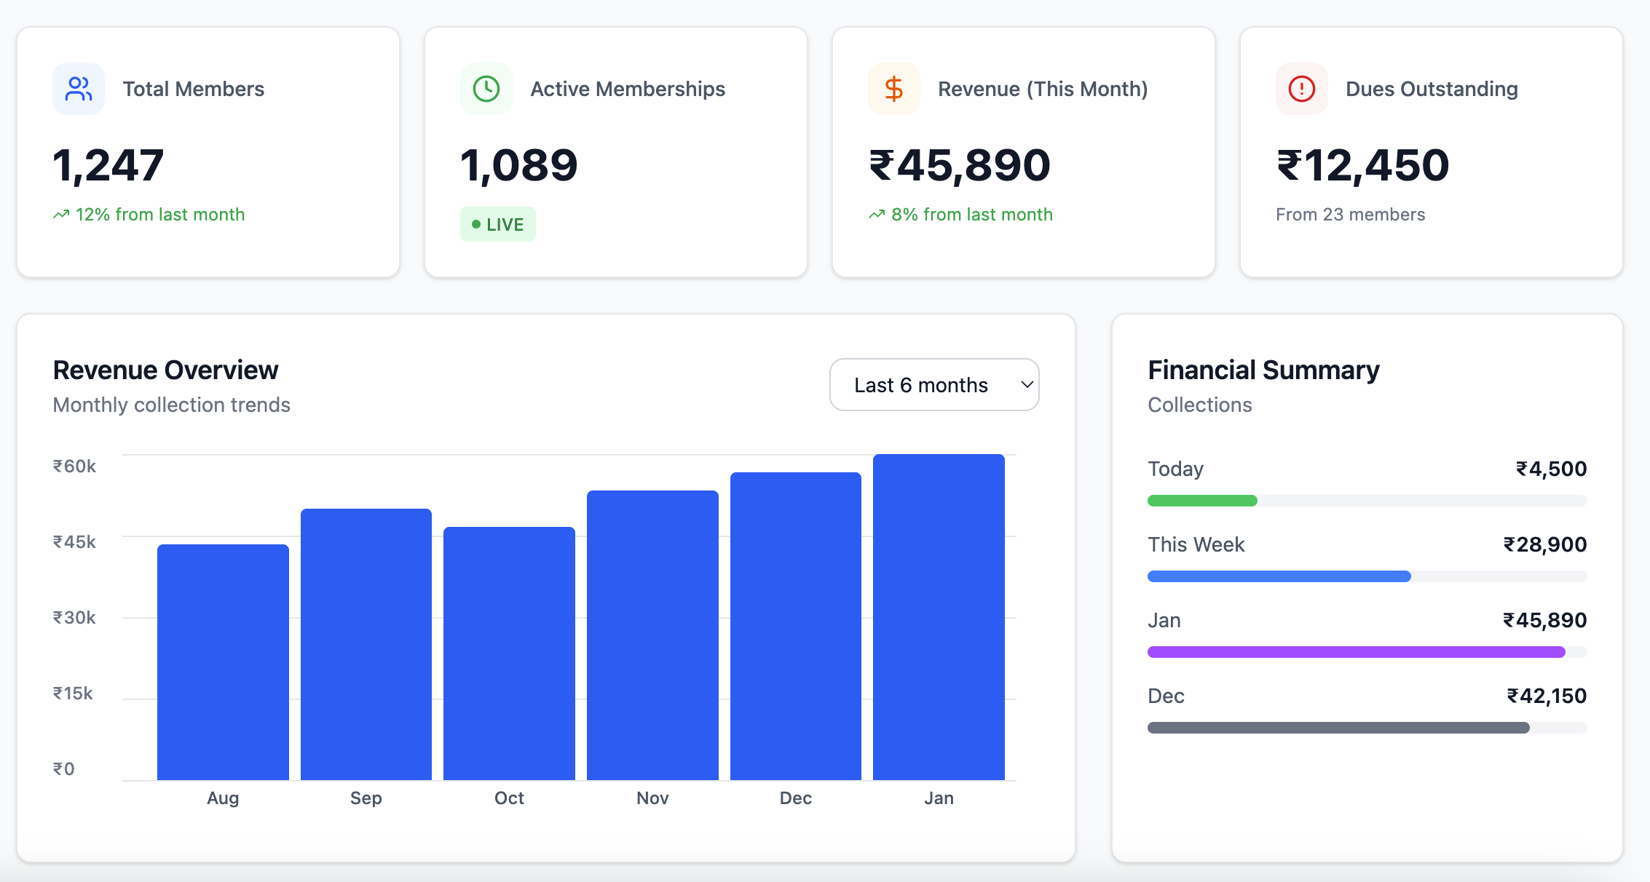Screen dimensions: 1650x882
Task: Click the green LIVE status badge
Action: tap(498, 224)
